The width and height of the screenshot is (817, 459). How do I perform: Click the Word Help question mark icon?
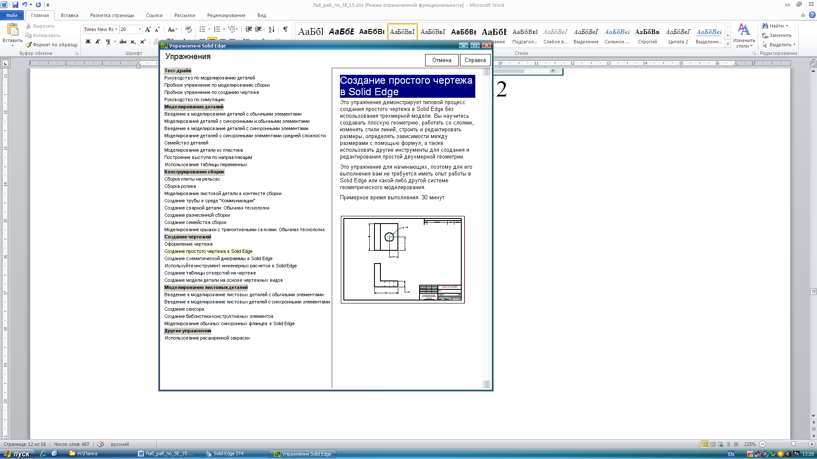(812, 15)
